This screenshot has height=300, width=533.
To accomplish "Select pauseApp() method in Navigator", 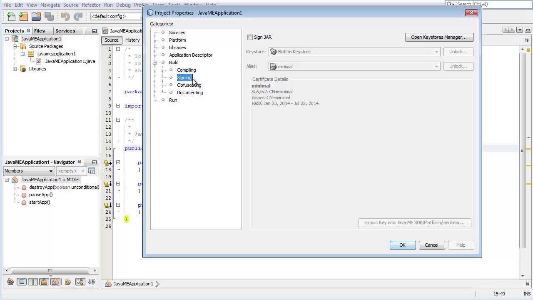I will click(x=41, y=195).
